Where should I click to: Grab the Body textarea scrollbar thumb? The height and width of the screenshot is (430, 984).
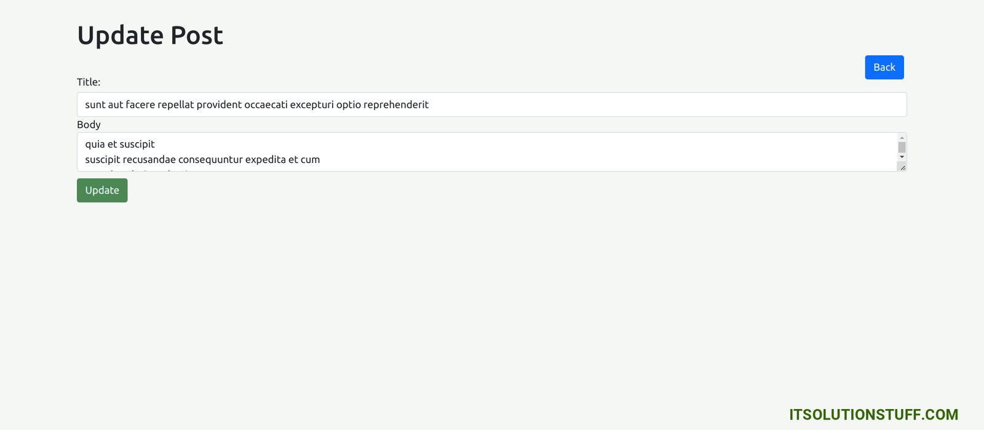[x=902, y=148]
